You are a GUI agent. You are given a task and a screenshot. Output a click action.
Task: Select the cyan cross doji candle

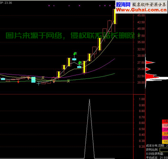click(x=38, y=84)
